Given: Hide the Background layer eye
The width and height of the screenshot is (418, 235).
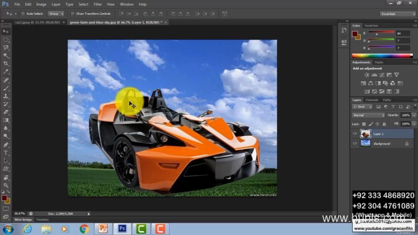Looking at the screenshot, I should click(x=355, y=144).
